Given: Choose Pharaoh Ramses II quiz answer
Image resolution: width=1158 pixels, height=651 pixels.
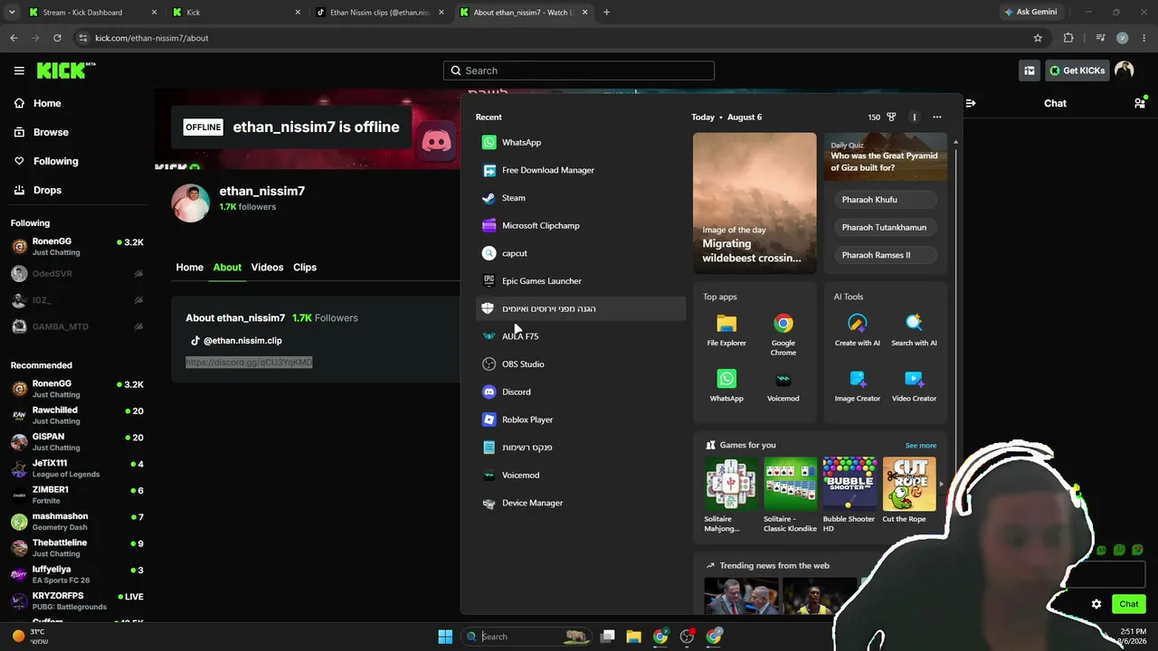Looking at the screenshot, I should point(885,255).
